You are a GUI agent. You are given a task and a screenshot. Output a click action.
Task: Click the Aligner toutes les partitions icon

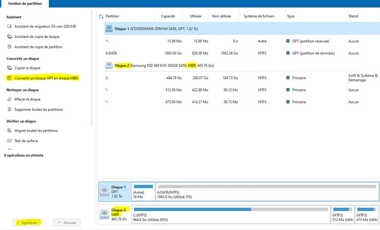tap(9, 131)
